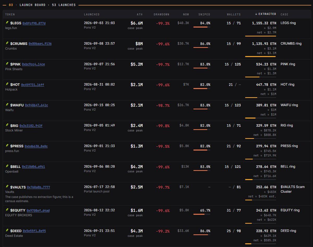
Task: Click the green icon beside $HOT
Action: click(7, 85)
